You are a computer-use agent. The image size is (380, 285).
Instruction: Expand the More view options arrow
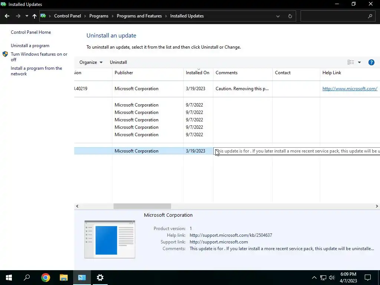(359, 62)
